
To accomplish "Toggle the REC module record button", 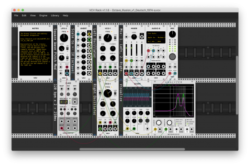I will (172, 57).
